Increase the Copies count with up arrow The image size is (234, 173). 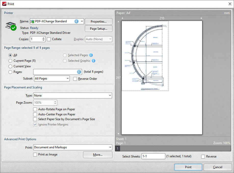43,38
